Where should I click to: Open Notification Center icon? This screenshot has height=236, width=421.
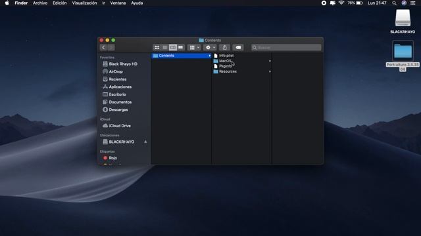click(x=412, y=3)
